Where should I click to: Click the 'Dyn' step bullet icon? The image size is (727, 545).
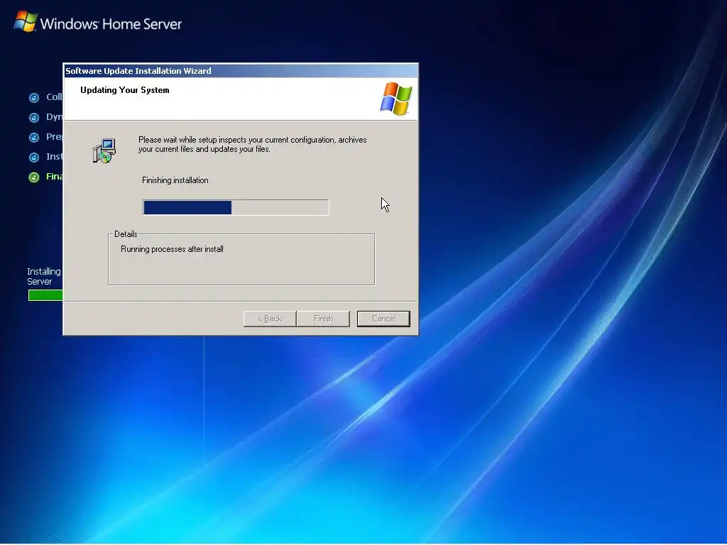point(34,117)
